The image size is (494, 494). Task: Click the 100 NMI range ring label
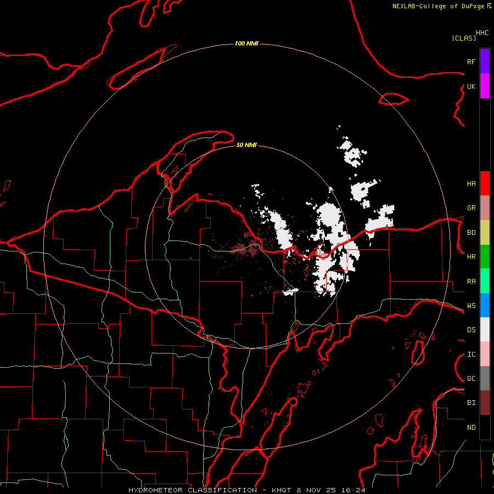click(246, 43)
